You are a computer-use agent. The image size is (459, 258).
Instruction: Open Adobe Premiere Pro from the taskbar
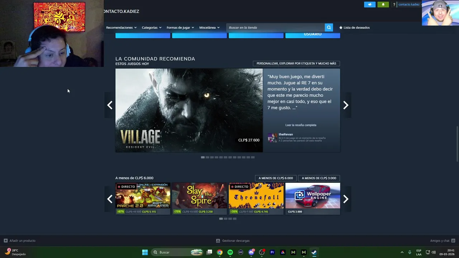point(272,252)
